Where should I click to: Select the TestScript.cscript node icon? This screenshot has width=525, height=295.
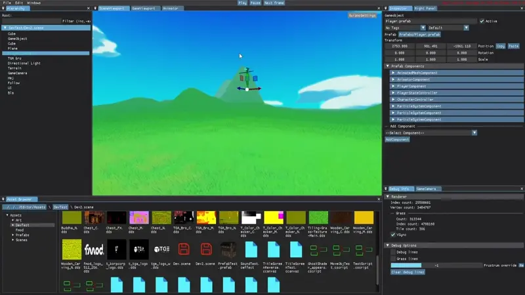pyautogui.click(x=364, y=250)
